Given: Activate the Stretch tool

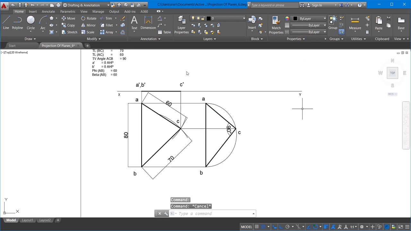Looking at the screenshot, I should click(x=69, y=32).
